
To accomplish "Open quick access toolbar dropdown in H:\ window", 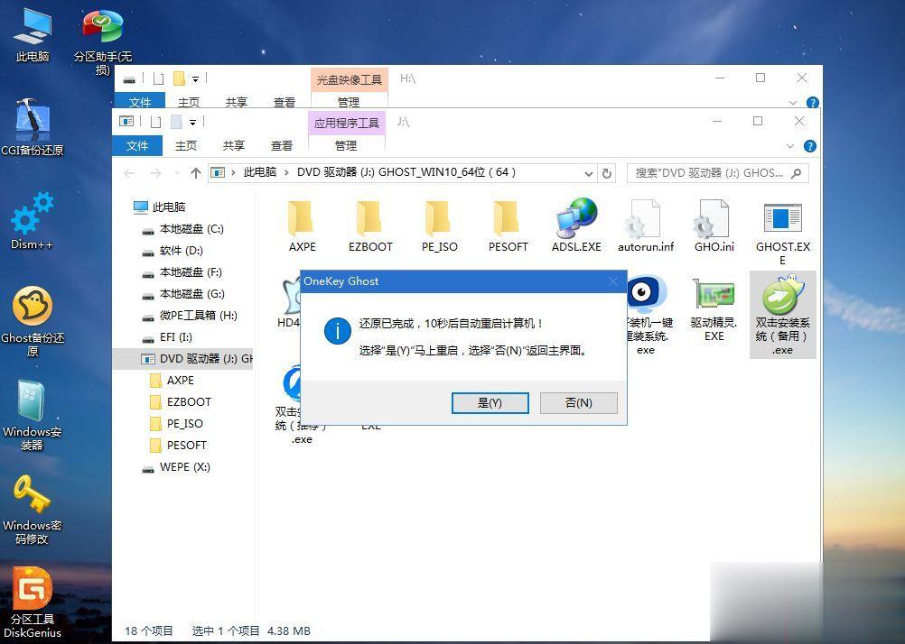I will pos(195,79).
